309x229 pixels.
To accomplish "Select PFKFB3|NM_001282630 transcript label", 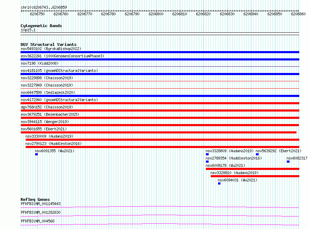I will 41,212.
